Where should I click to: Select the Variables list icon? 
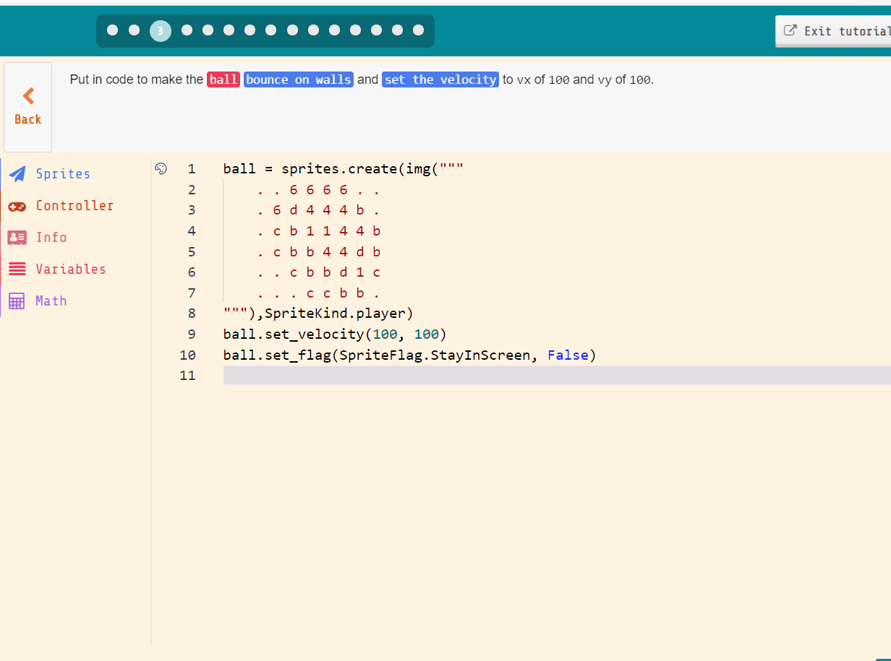pyautogui.click(x=17, y=269)
